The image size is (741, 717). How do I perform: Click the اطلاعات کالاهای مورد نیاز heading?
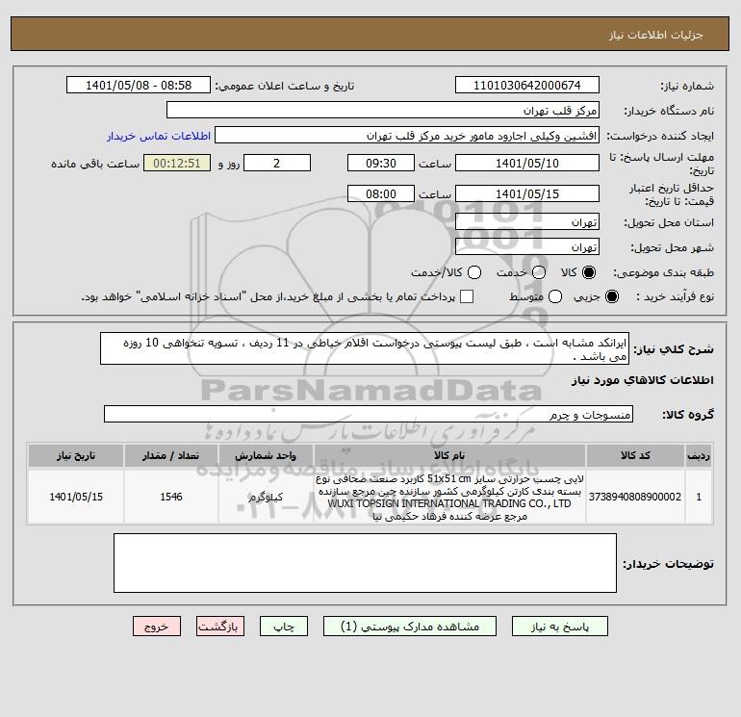click(643, 380)
